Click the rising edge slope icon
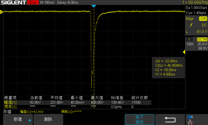The width and height of the screenshot is (208, 125). 191,25
